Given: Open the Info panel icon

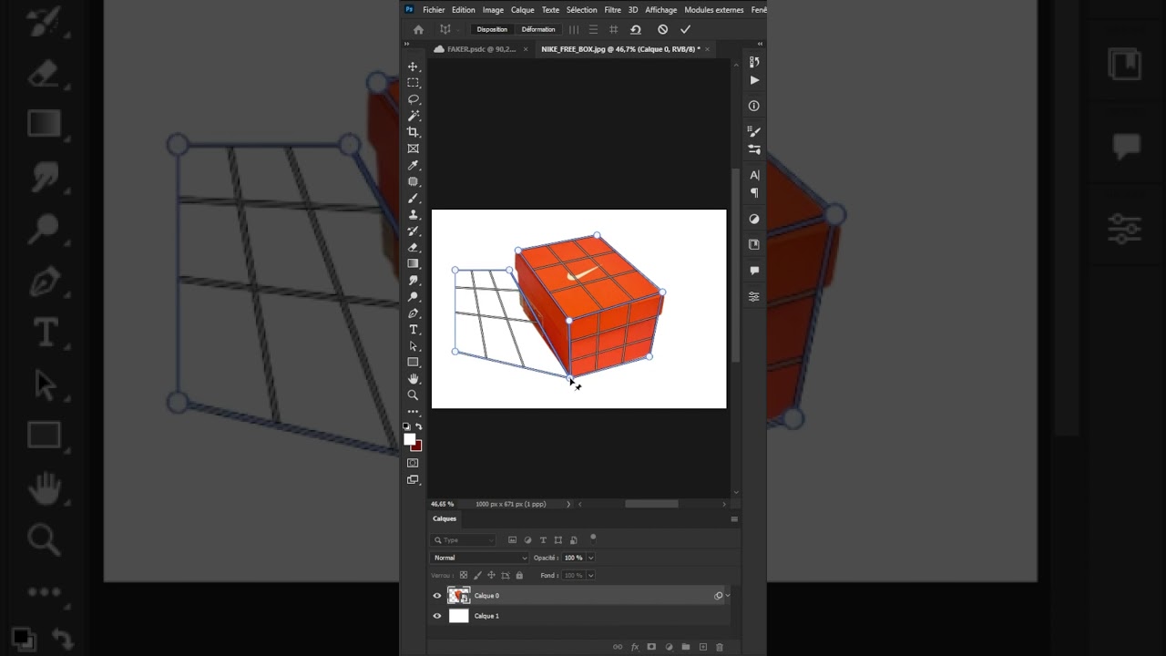Looking at the screenshot, I should 754,106.
